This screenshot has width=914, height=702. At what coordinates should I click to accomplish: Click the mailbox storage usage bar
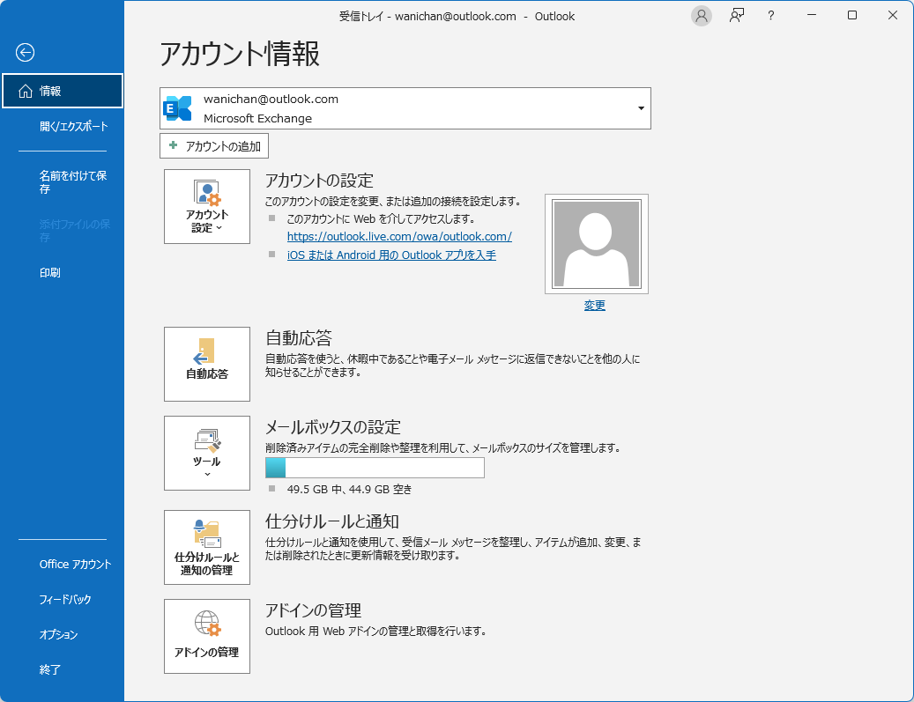375,468
